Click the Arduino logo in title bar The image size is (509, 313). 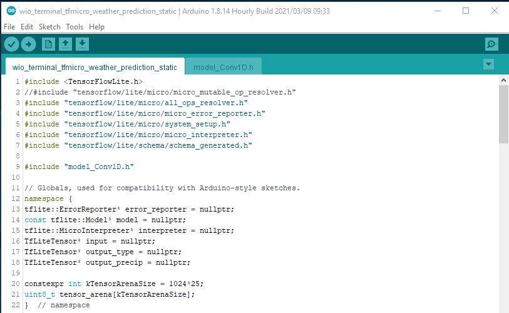point(11,11)
